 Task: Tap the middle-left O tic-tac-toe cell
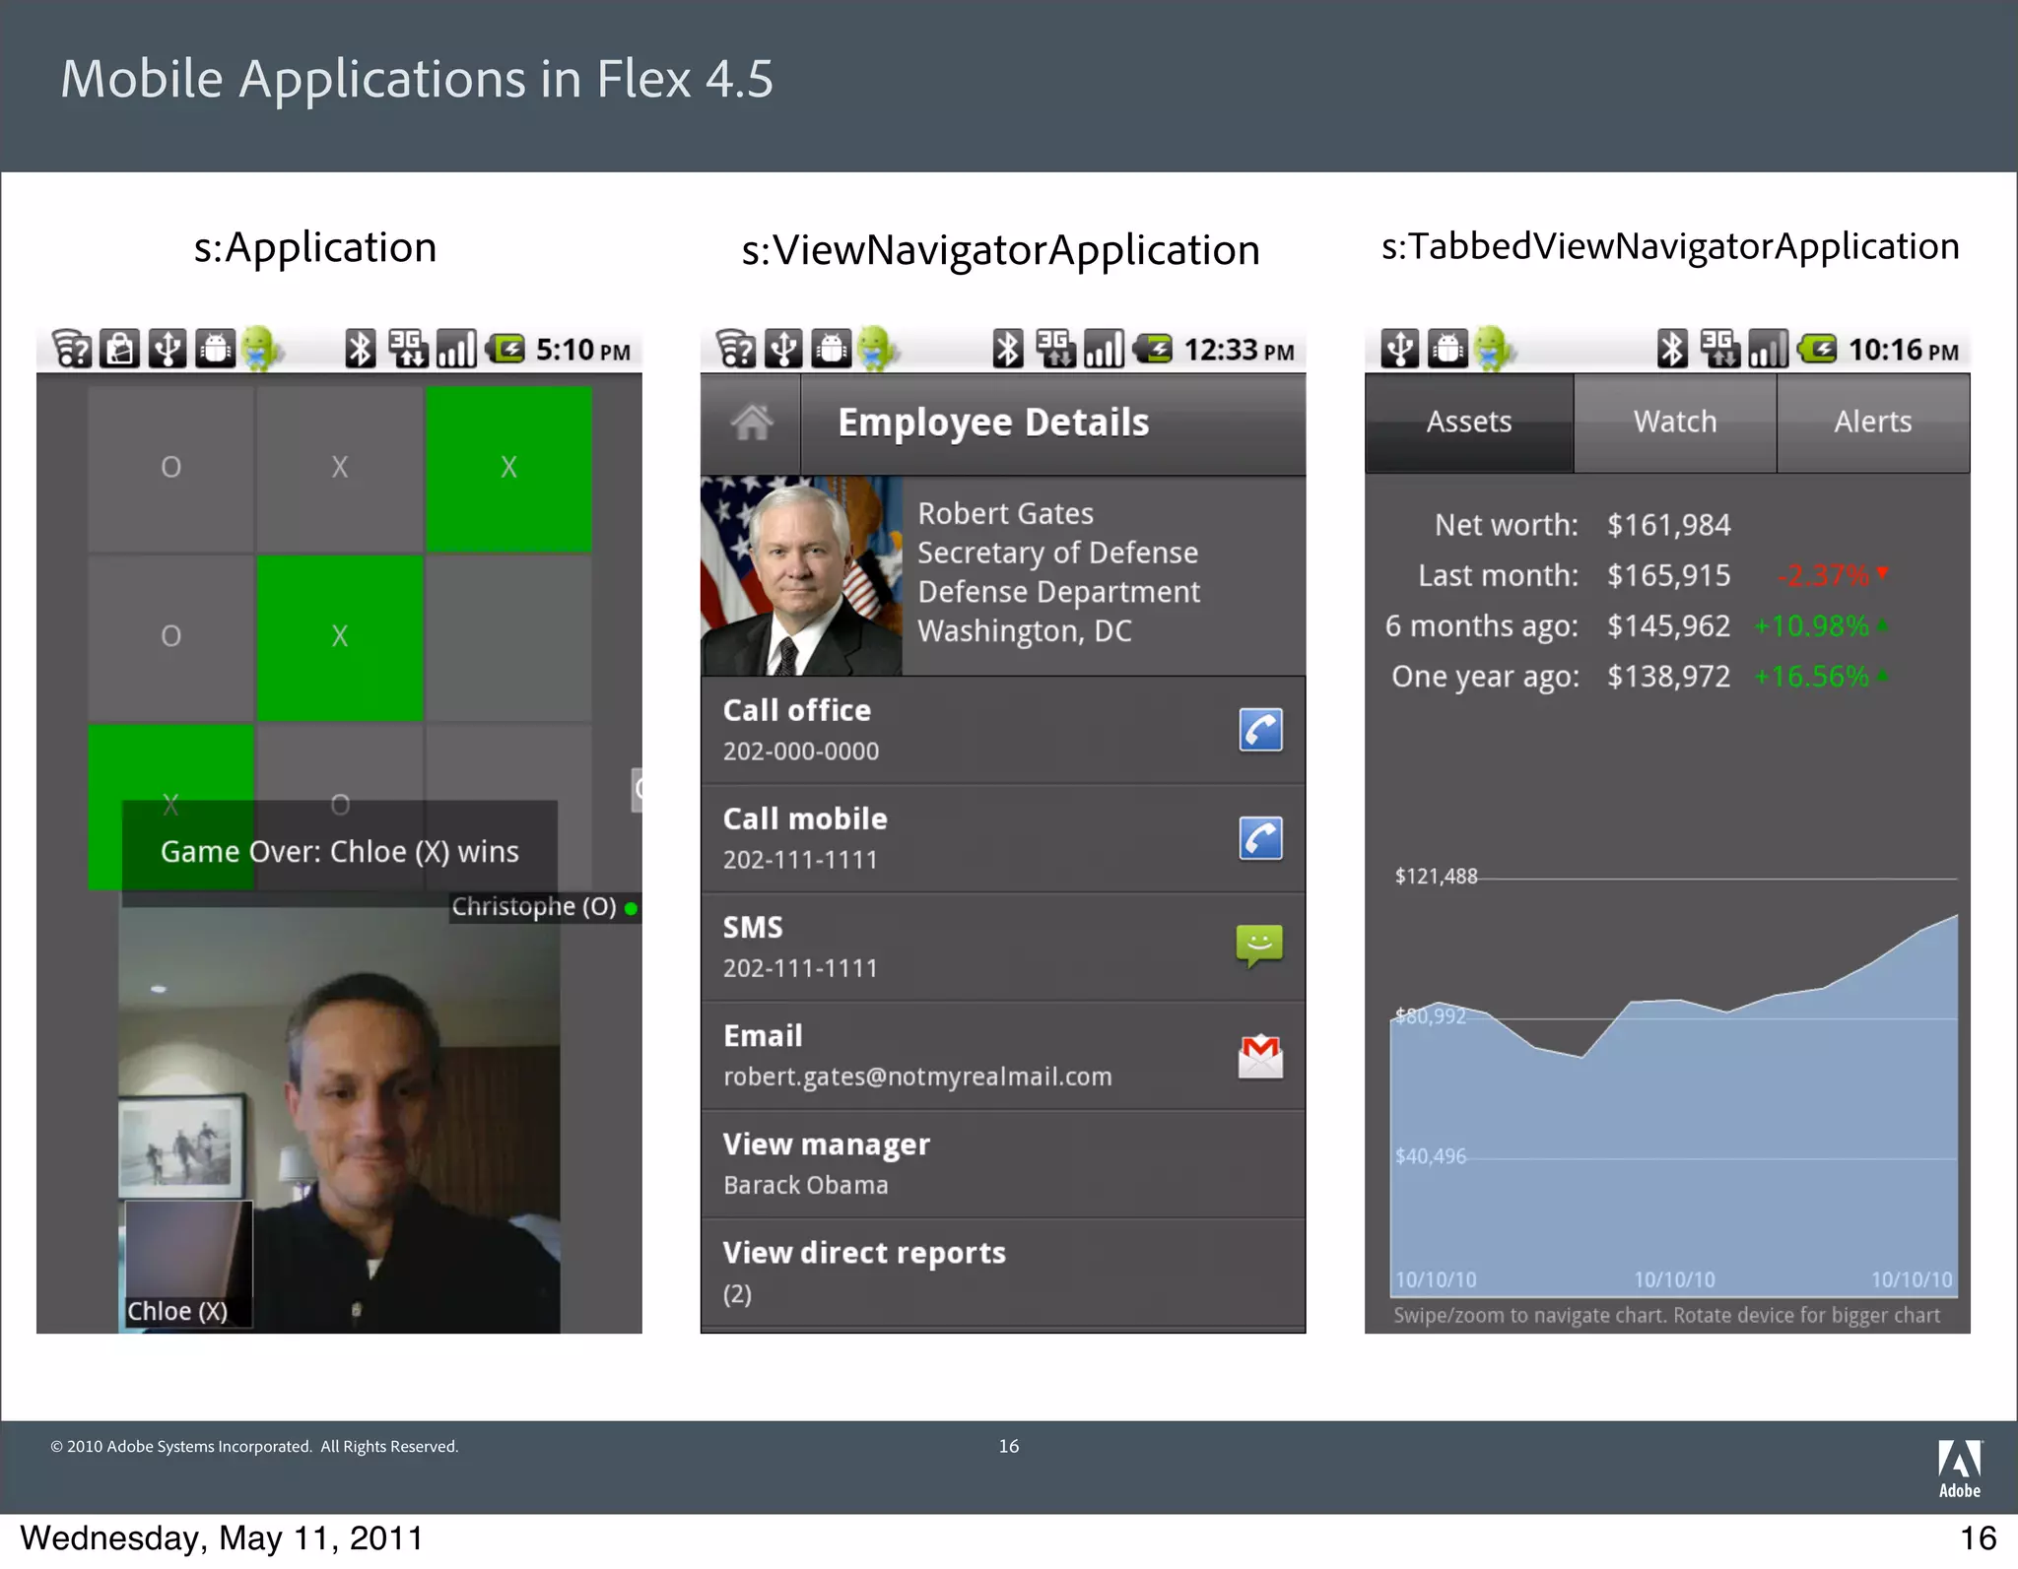click(170, 637)
